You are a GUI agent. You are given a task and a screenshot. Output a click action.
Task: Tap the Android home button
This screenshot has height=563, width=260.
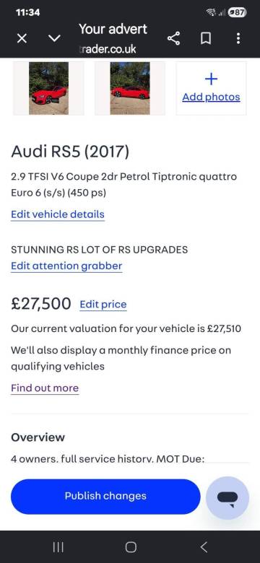pyautogui.click(x=131, y=547)
